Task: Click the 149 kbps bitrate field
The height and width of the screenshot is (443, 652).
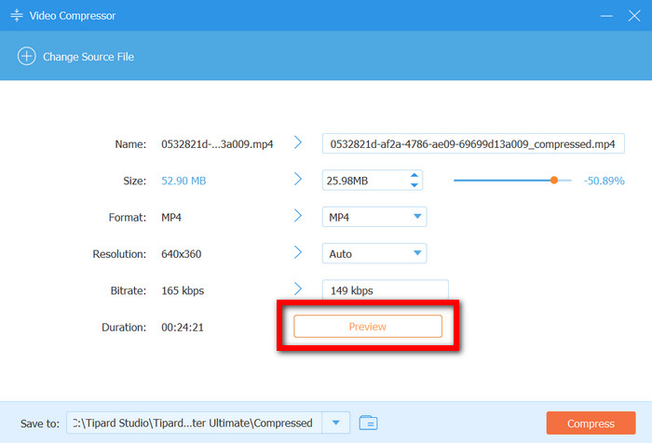Action: (x=385, y=290)
